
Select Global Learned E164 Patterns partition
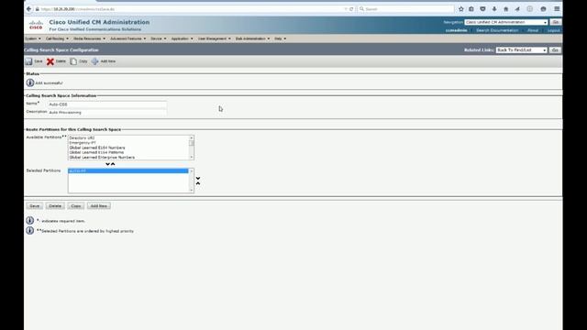[128, 153]
